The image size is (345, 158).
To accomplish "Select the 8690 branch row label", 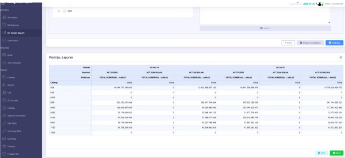I will coord(53,108).
